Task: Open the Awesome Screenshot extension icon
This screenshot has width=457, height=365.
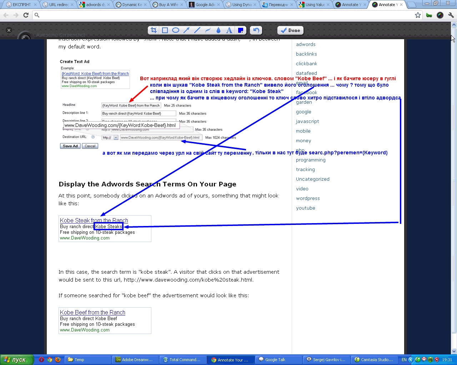Action: tap(440, 15)
